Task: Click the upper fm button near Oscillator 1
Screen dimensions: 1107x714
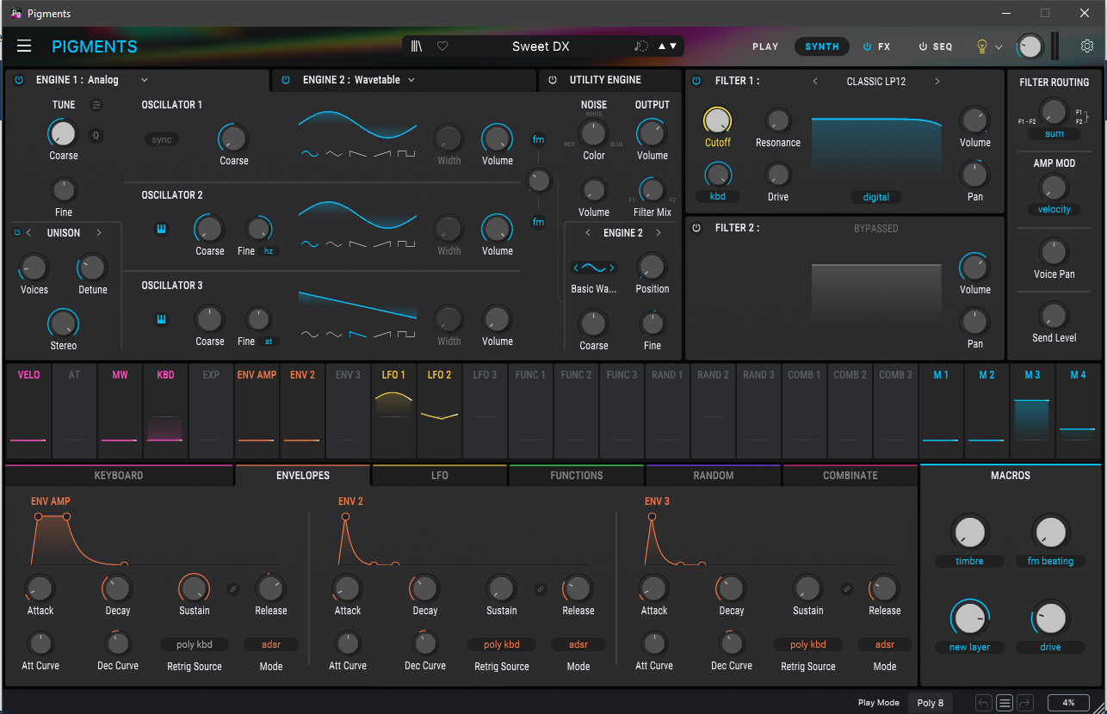Action: 538,139
